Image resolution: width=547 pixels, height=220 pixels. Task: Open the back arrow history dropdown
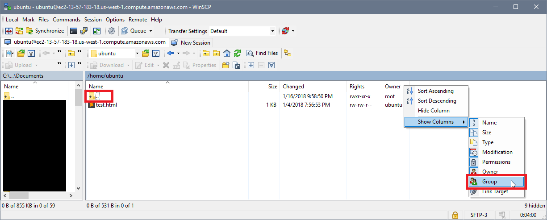[x=178, y=53]
